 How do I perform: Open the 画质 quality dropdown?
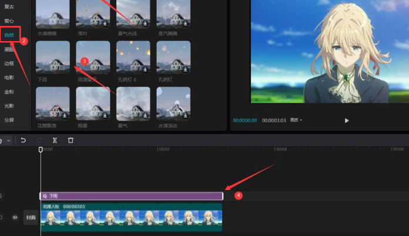[296, 120]
